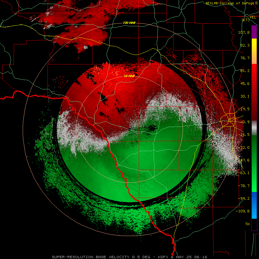Click the purple segment of the color bar
Viewport: 259px width, 259px height.
(254, 32)
